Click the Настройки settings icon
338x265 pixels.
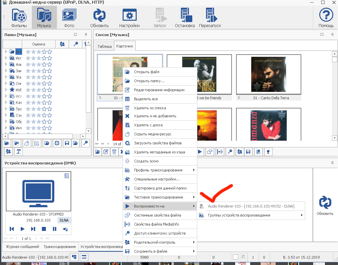click(x=129, y=17)
